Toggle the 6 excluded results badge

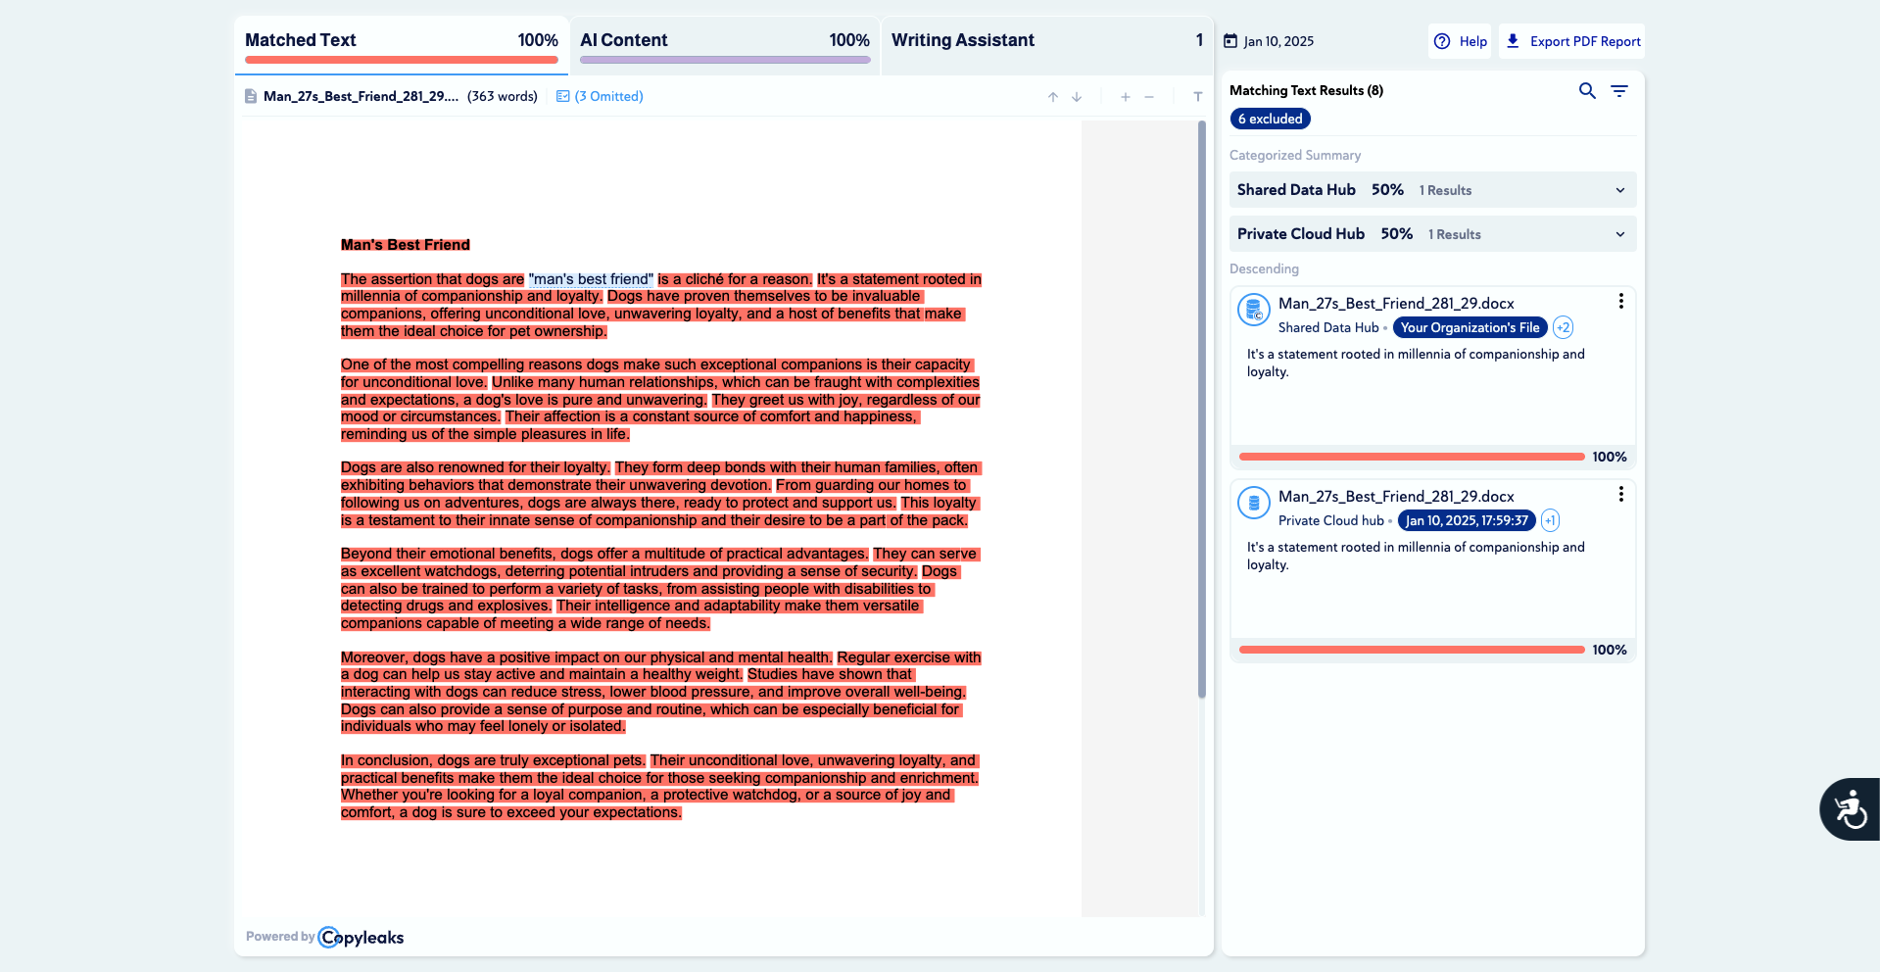coord(1270,119)
